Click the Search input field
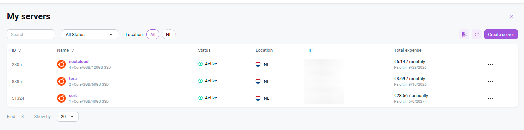This screenshot has width=524, height=130. 30,34
